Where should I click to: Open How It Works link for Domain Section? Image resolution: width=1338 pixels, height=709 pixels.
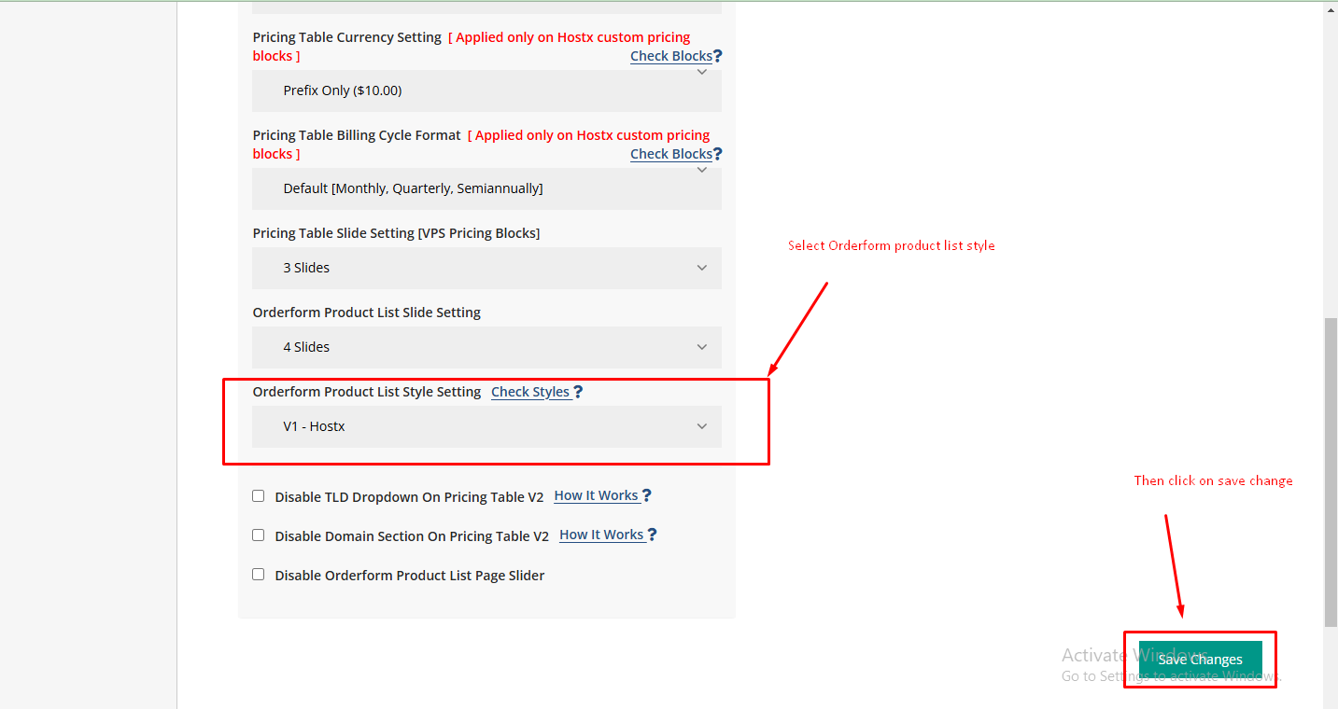coord(601,535)
